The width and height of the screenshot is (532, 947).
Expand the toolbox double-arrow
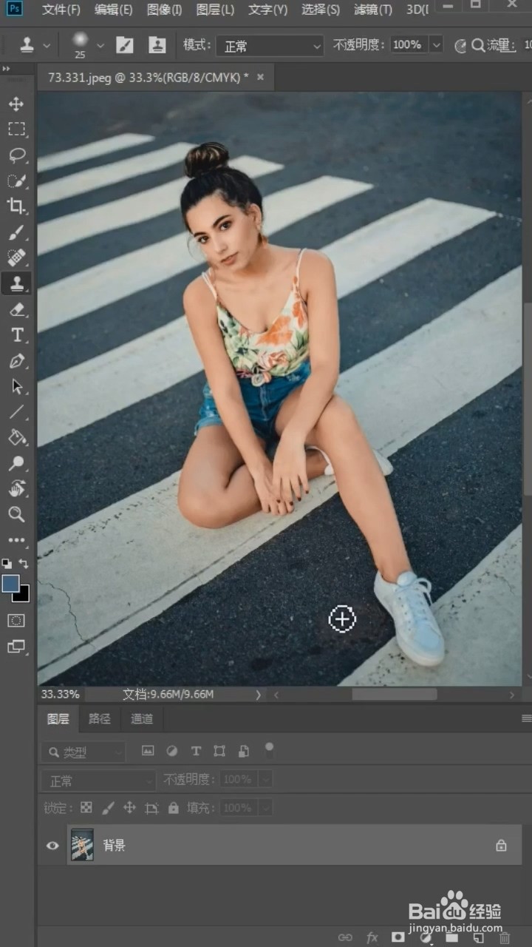pos(6,69)
